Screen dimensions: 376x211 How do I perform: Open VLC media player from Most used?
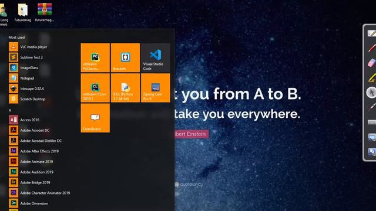[x=39, y=47]
